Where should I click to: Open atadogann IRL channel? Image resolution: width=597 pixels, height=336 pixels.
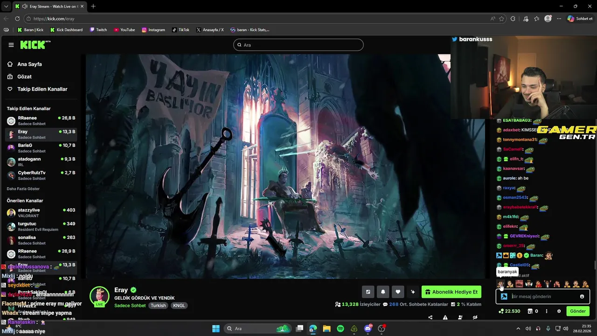click(41, 162)
